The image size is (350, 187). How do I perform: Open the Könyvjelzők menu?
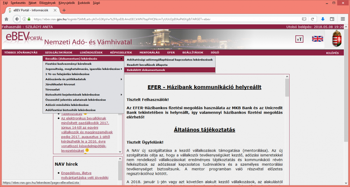point(66,3)
